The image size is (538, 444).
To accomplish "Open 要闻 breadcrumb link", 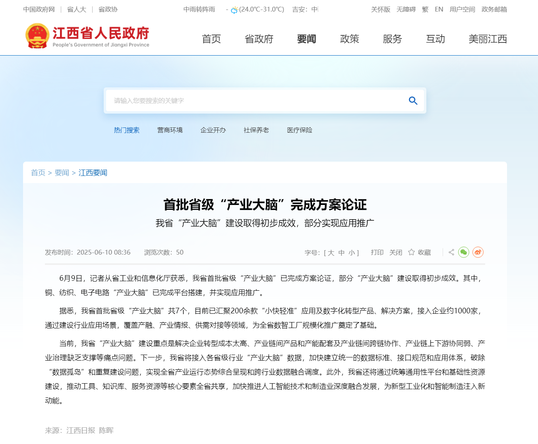I will [62, 173].
